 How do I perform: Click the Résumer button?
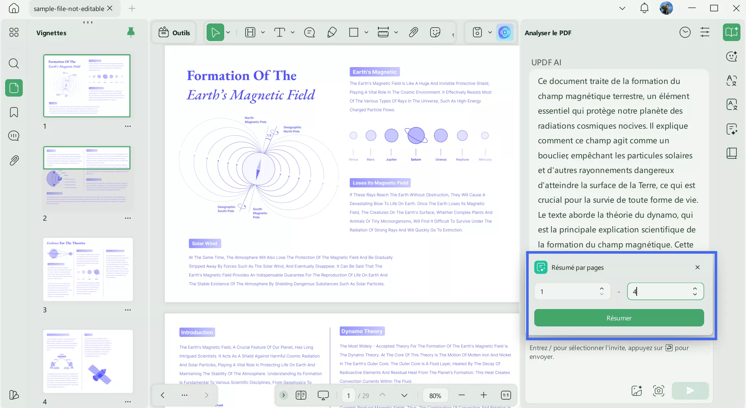click(619, 318)
